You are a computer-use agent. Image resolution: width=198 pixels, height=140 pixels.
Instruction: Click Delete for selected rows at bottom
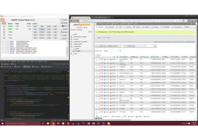click(x=139, y=116)
